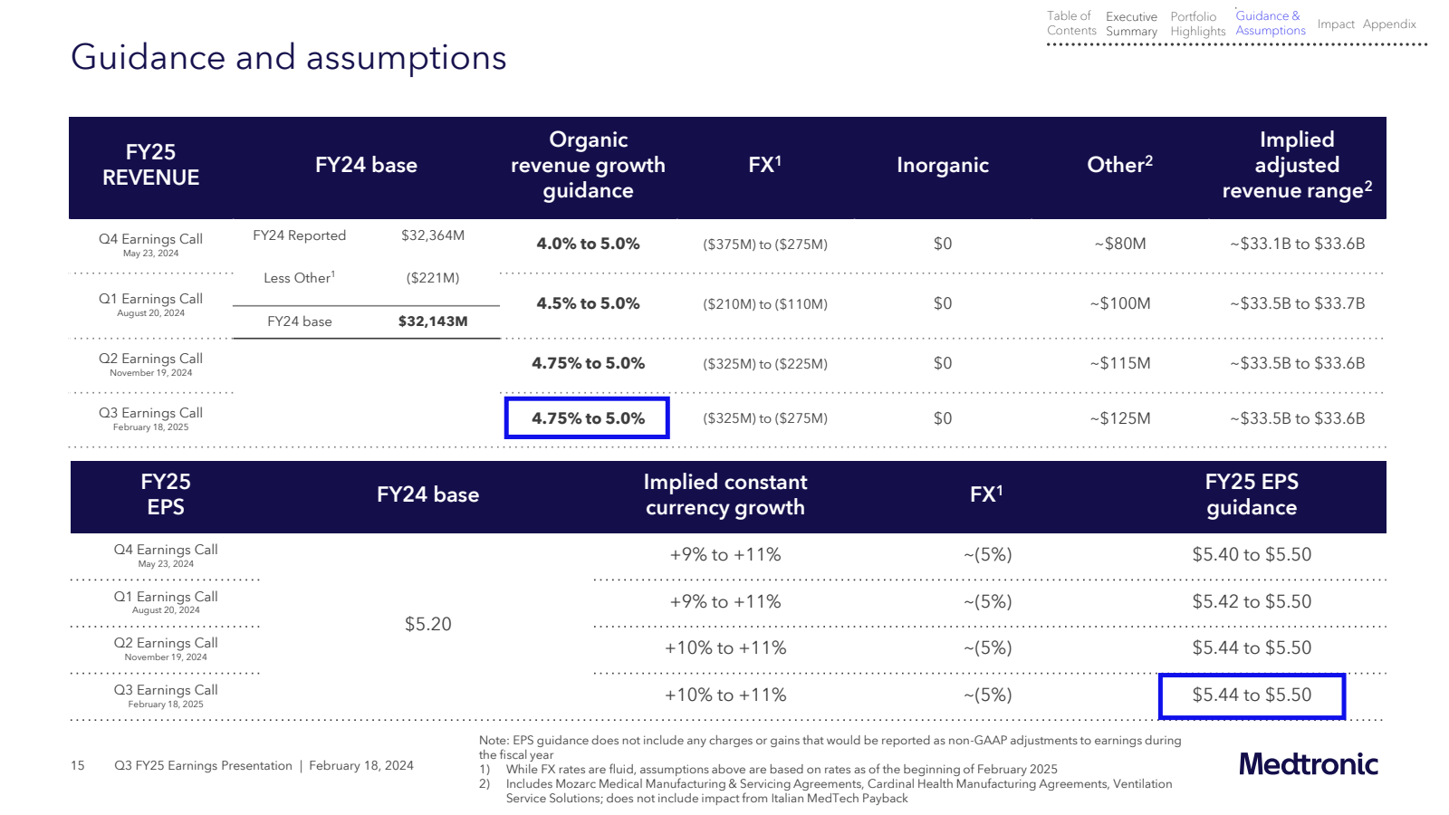Open the Portfolio Highlights navigation tab
Viewport: 1449px width, 815px height.
pos(1197,24)
